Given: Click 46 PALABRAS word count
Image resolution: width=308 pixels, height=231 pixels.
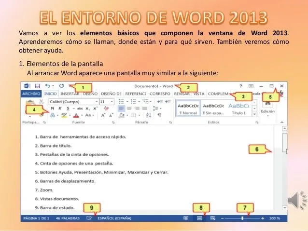Looking at the screenshot, I should (68, 218).
